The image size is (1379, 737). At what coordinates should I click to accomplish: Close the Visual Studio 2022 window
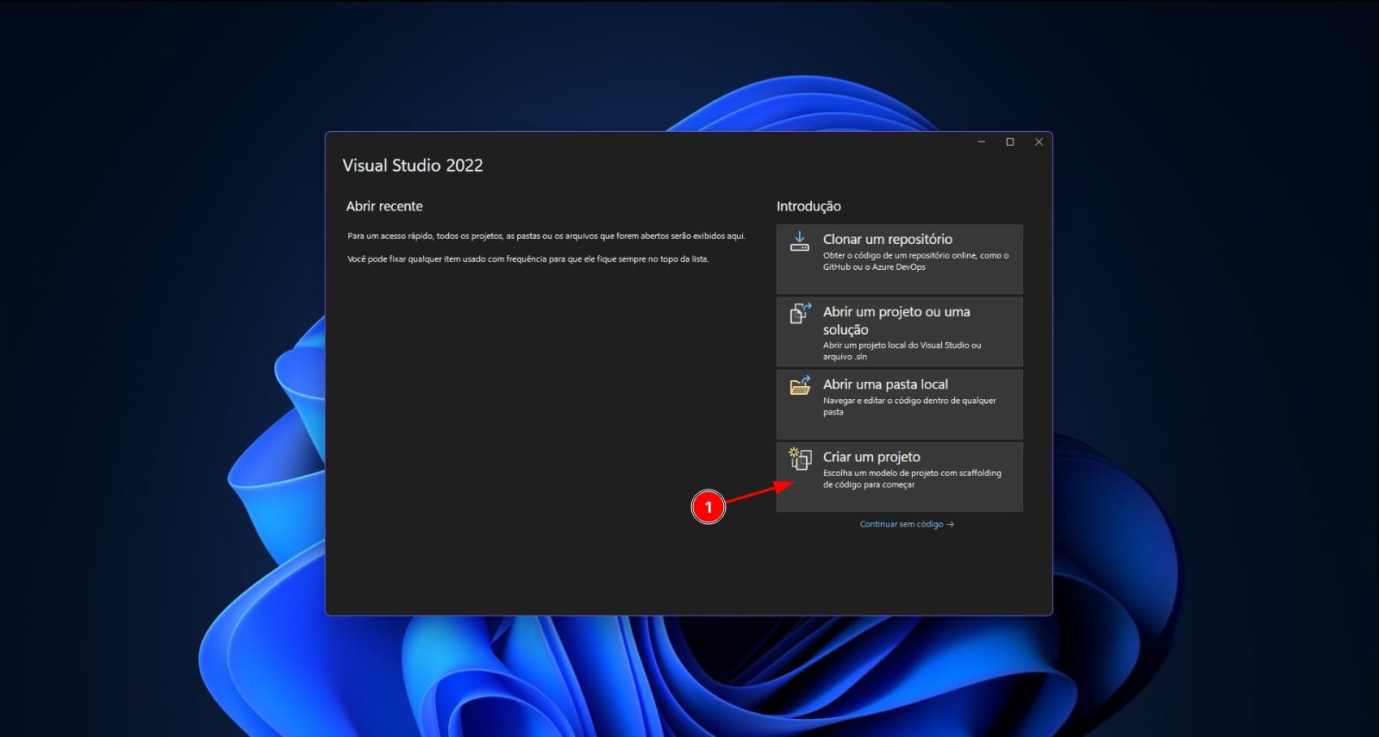click(x=1039, y=142)
